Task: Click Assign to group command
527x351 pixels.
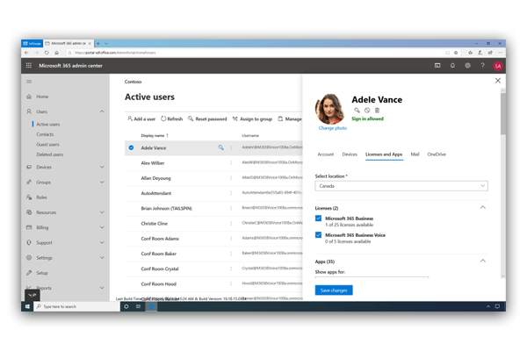Action: pos(252,119)
